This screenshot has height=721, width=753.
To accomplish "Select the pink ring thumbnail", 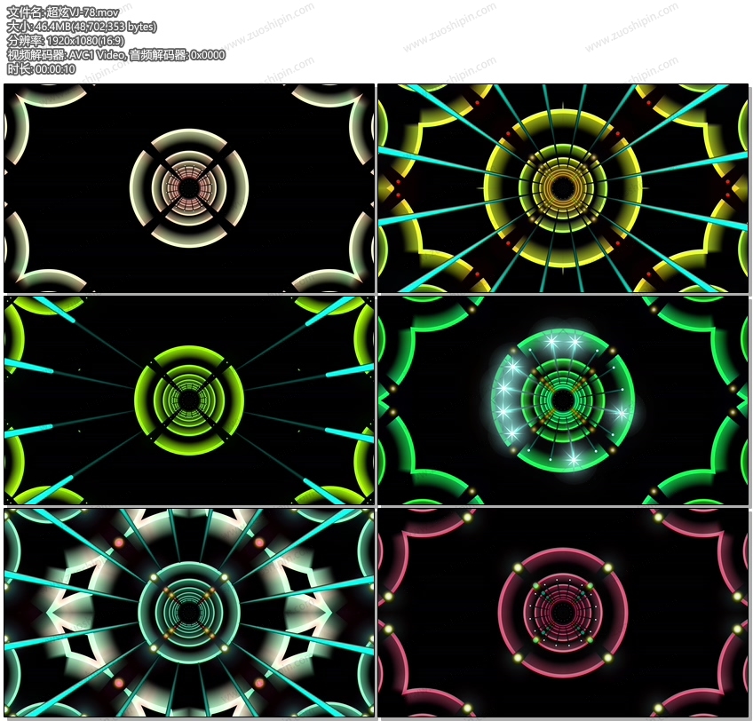I will (563, 612).
